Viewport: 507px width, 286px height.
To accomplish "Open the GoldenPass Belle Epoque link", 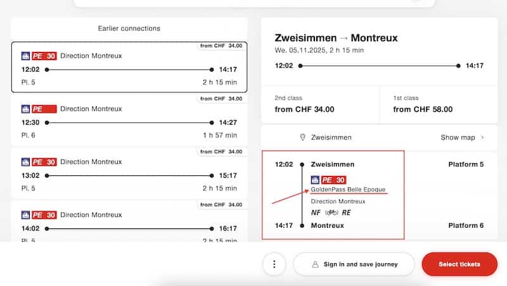I will coord(348,190).
